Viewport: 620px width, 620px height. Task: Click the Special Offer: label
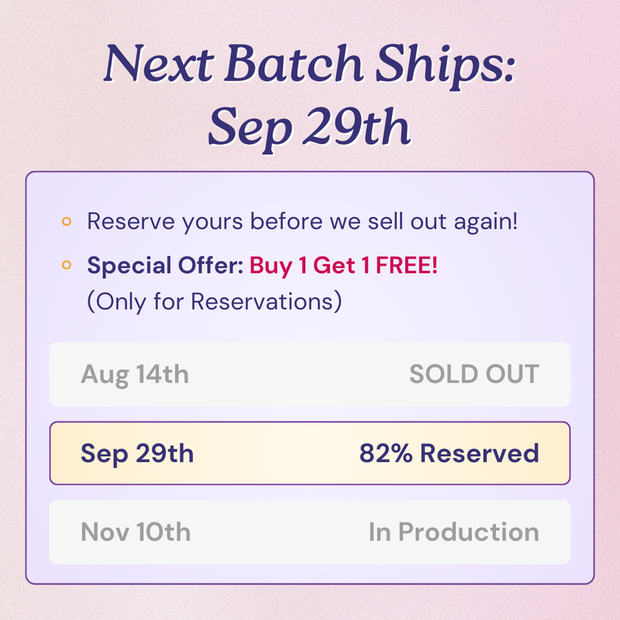tap(165, 265)
